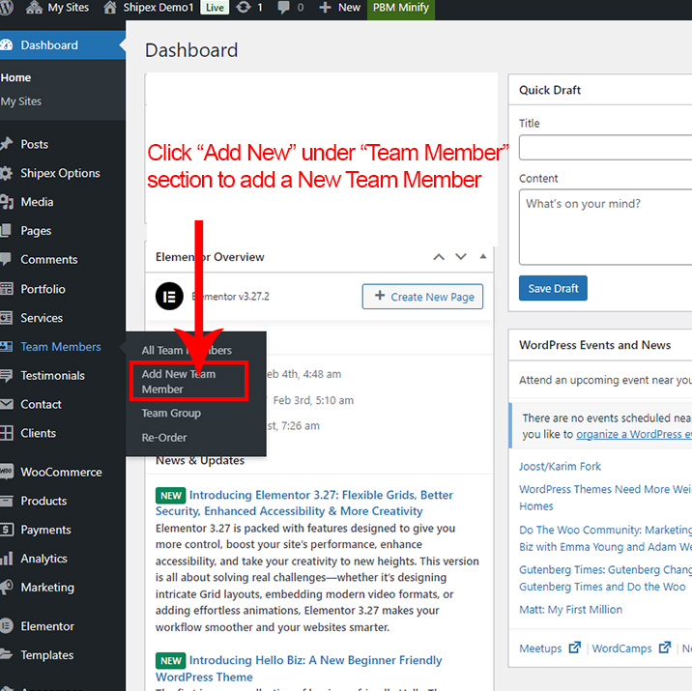Screen dimensions: 692x691
Task: Click the Services icon in sidebar
Action: (x=6, y=318)
